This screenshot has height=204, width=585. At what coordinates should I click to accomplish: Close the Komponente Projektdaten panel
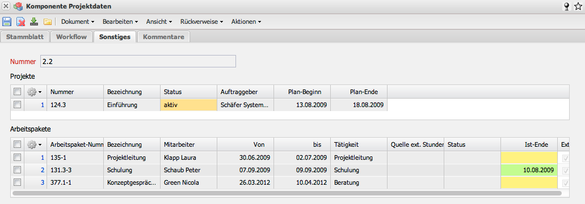pos(6,6)
